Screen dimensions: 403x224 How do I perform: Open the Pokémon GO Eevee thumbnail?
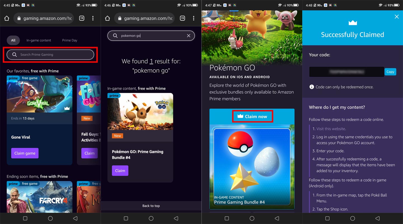point(140,111)
